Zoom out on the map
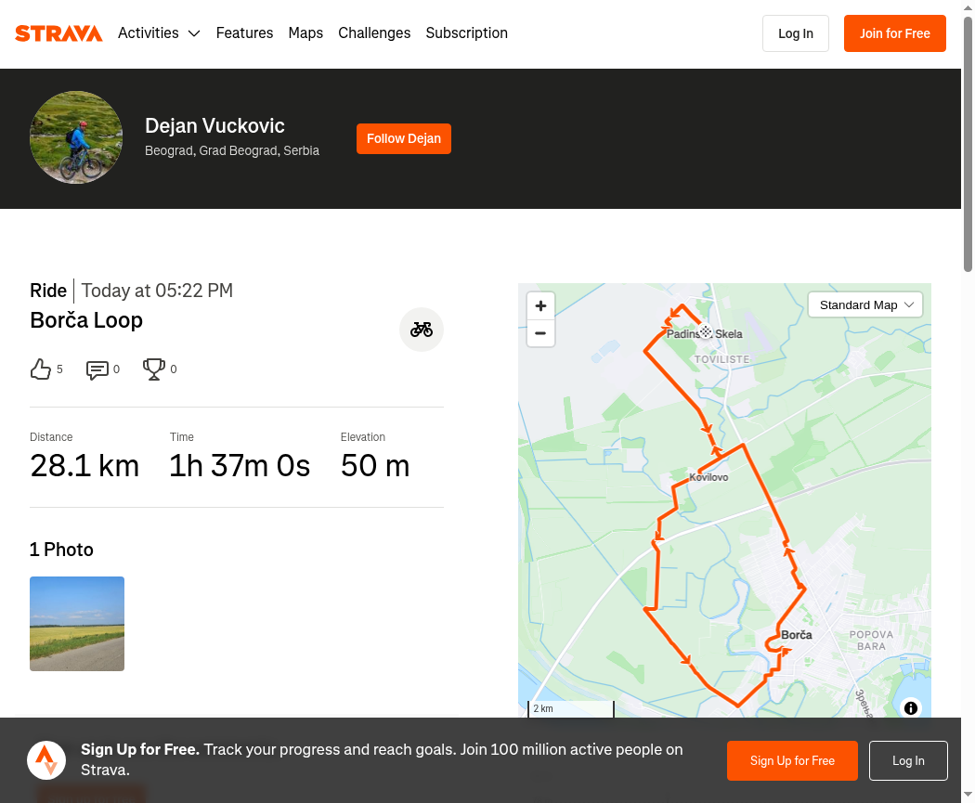This screenshot has height=803, width=975. click(x=540, y=334)
